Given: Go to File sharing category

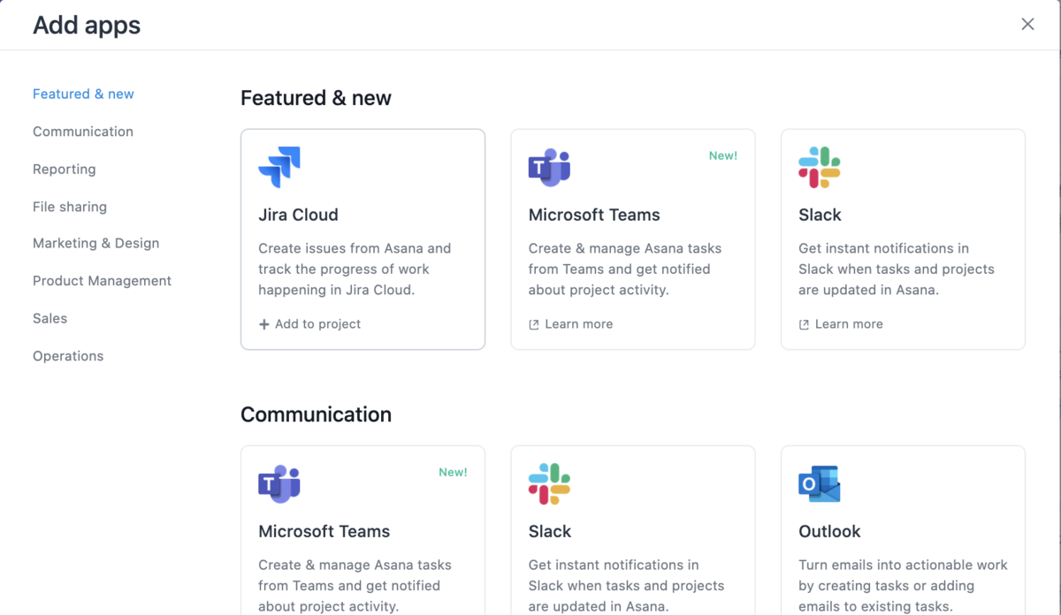Looking at the screenshot, I should coord(70,207).
